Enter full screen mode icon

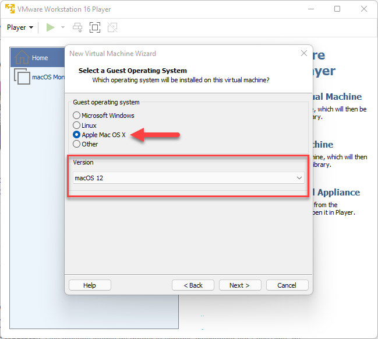95,27
